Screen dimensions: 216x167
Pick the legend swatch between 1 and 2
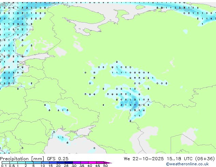click(x=21, y=163)
